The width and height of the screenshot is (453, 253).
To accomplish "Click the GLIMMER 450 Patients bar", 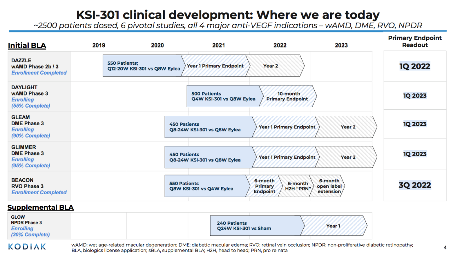I will [208, 157].
